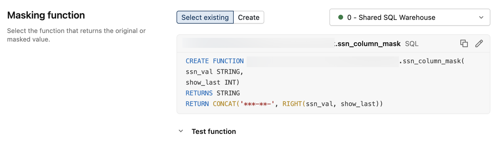Viewport: 499px width, 150px height.
Task: Click the CREATE FUNCTION keyword in code
Action: pos(214,61)
